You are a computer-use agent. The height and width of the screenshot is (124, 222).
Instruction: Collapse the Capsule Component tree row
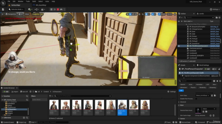coord(181,76)
